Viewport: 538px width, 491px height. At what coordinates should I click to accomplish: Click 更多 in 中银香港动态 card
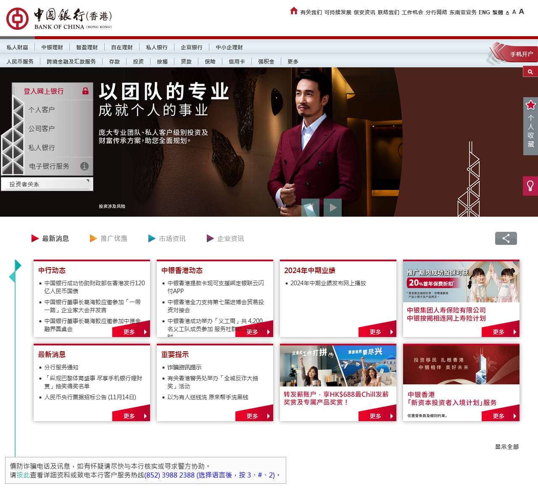click(x=254, y=332)
